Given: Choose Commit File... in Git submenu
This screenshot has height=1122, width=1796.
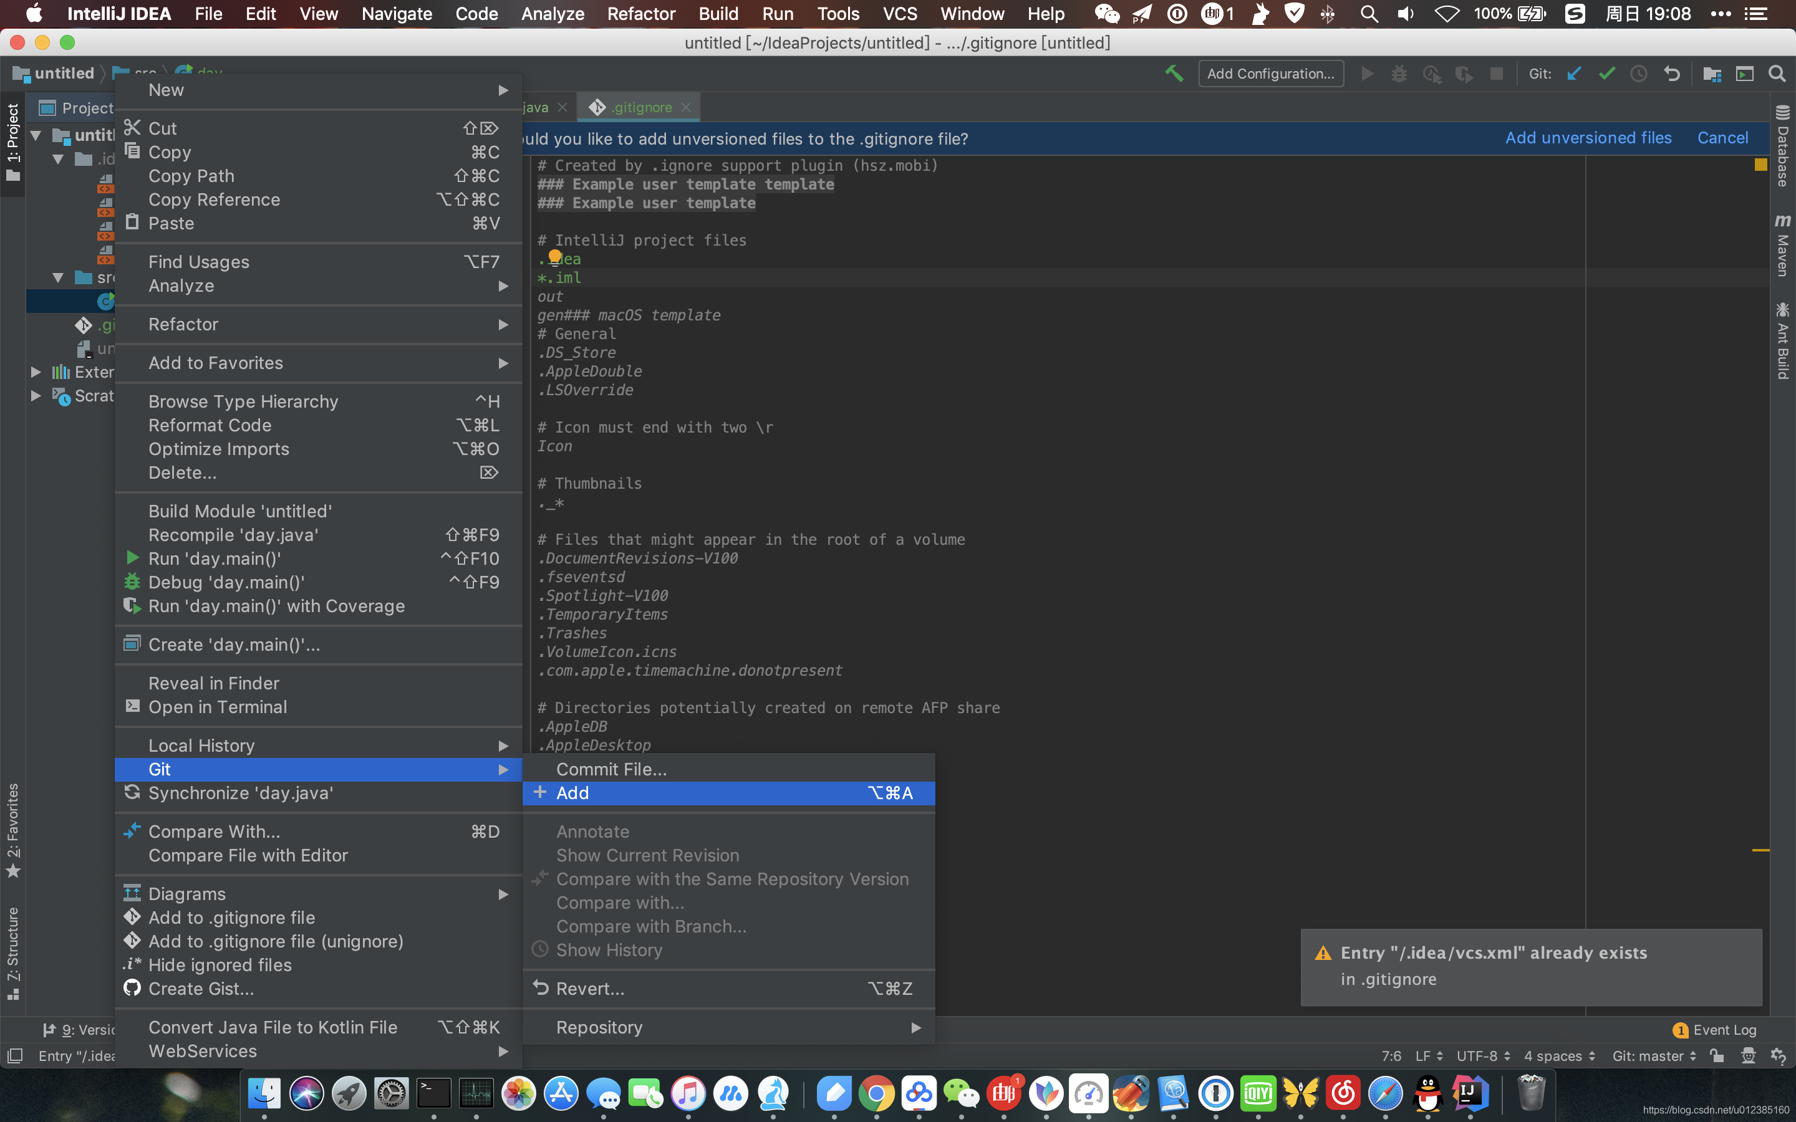Looking at the screenshot, I should 729,769.
